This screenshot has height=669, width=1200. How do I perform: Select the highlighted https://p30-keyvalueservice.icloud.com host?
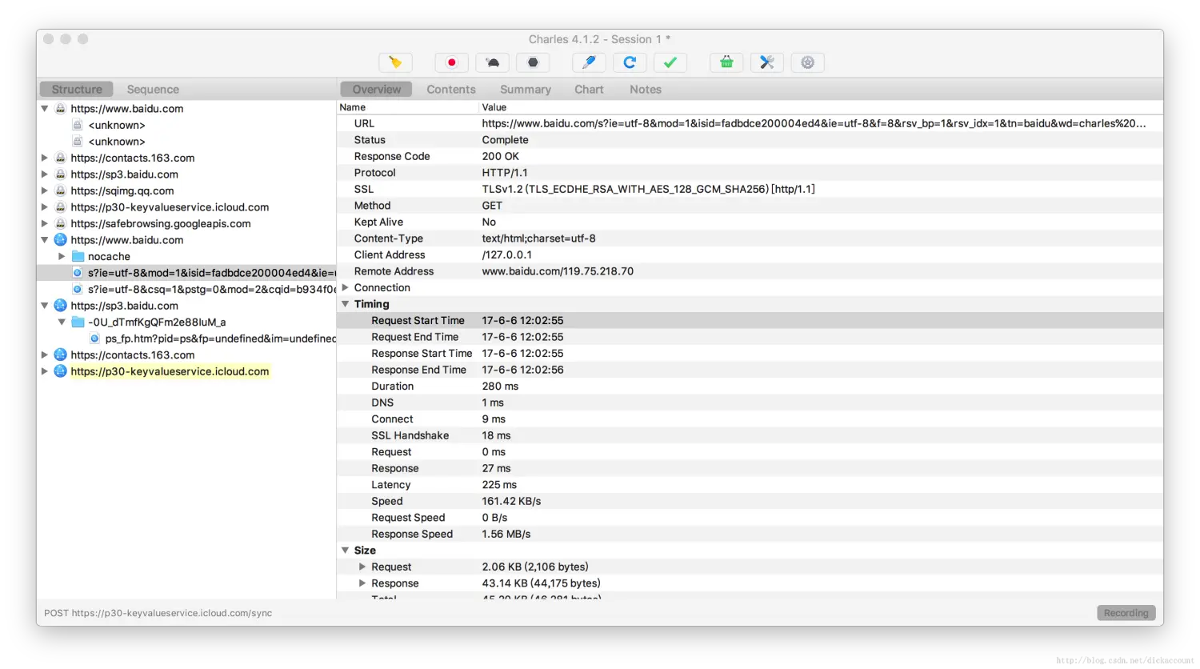tap(170, 371)
